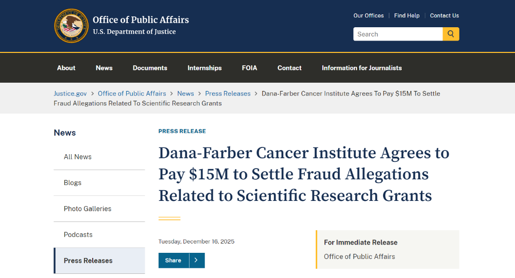Go to the Justice.gov breadcrumb link
Viewport: 515px width, 278px height.
coord(70,94)
